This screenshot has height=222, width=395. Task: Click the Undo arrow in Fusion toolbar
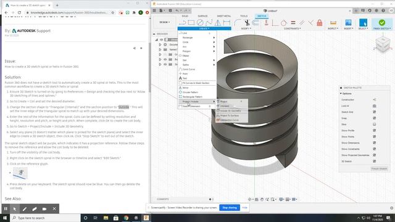click(x=177, y=10)
